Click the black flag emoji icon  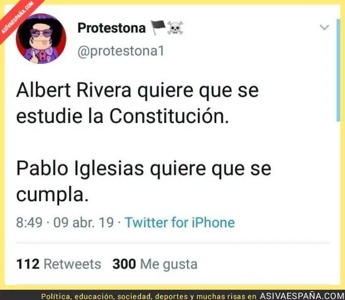pos(158,27)
